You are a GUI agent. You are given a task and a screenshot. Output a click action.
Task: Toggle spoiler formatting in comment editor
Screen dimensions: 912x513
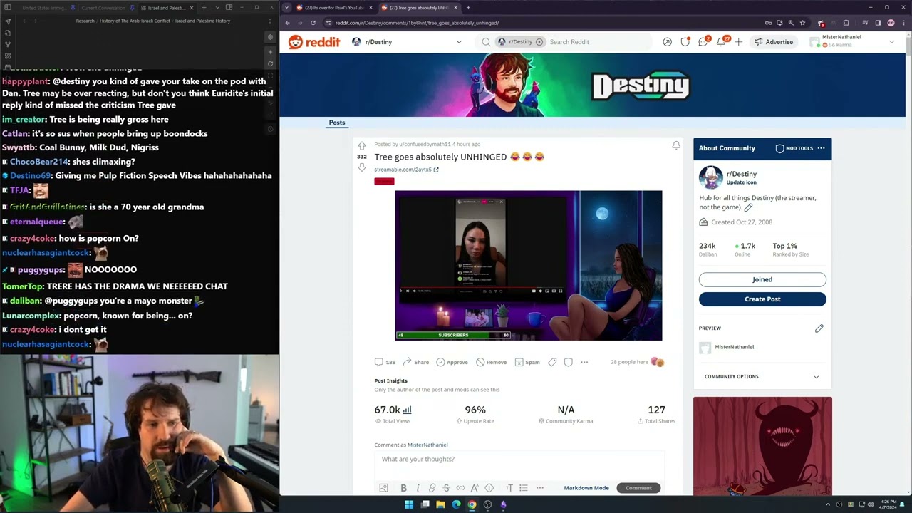[x=489, y=488]
